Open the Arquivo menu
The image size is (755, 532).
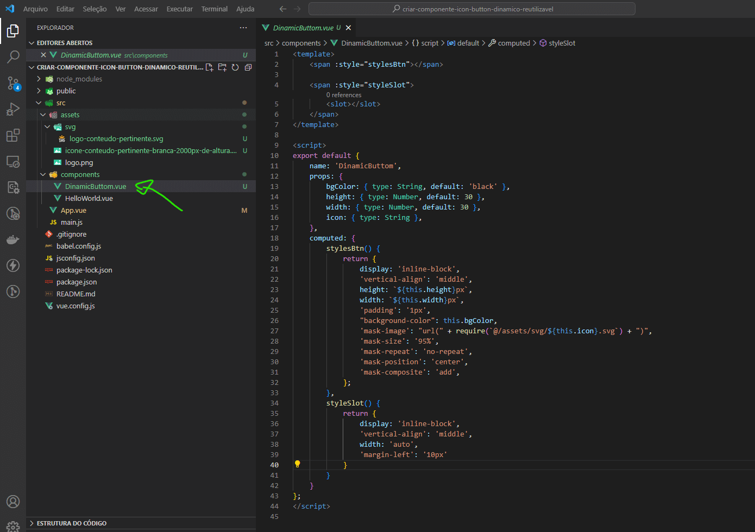(x=35, y=9)
